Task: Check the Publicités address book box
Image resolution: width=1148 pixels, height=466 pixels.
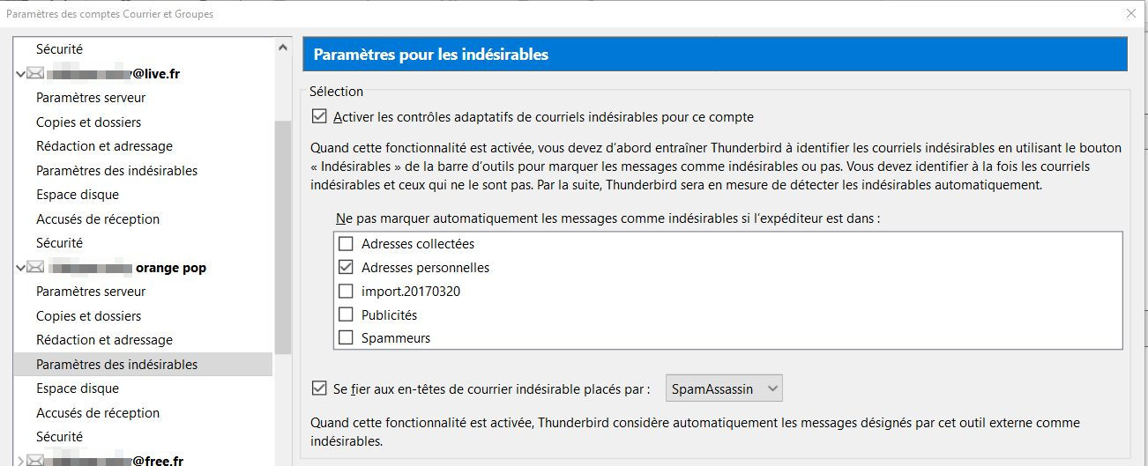Action: point(346,314)
